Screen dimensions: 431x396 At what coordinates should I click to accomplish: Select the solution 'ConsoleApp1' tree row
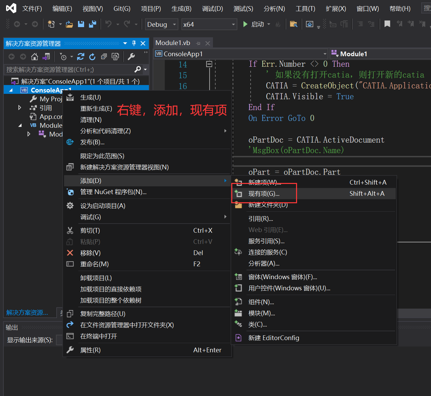click(76, 81)
